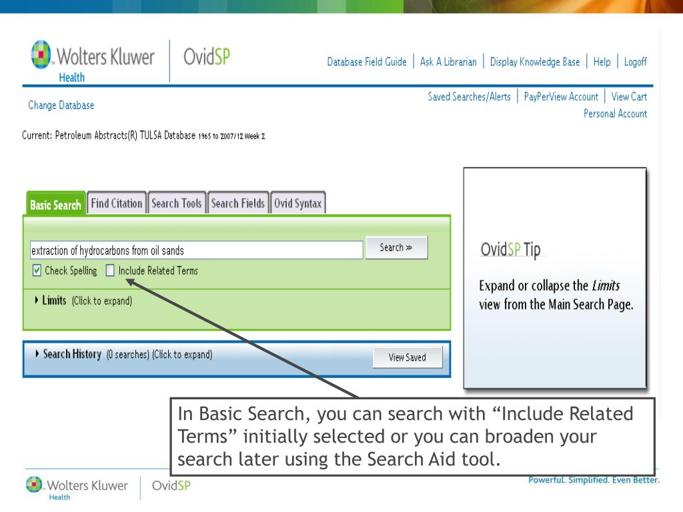This screenshot has width=683, height=512.
Task: Click the Wolters Kluwer logo in footer
Action: [x=77, y=488]
